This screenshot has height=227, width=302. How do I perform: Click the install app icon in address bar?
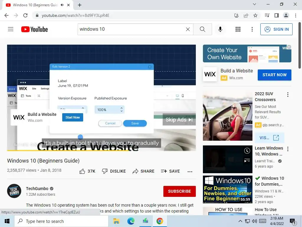237,15
